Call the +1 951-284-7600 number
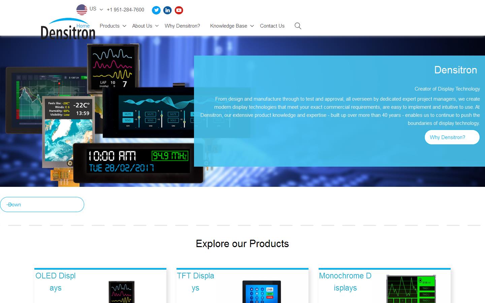 click(x=125, y=10)
